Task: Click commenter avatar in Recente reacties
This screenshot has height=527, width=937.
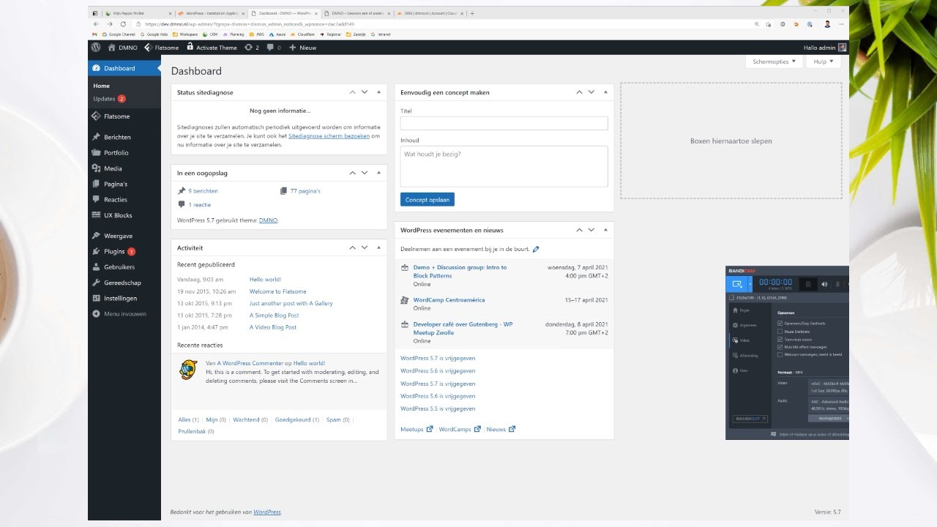Action: point(188,370)
